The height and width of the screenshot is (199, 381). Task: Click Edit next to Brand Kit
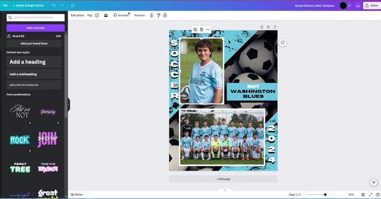click(x=59, y=36)
